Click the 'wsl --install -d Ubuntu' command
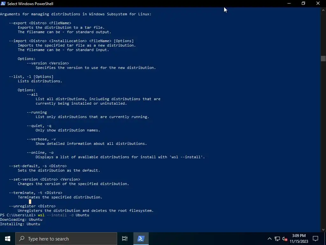The width and height of the screenshot is (326, 245). (63, 215)
